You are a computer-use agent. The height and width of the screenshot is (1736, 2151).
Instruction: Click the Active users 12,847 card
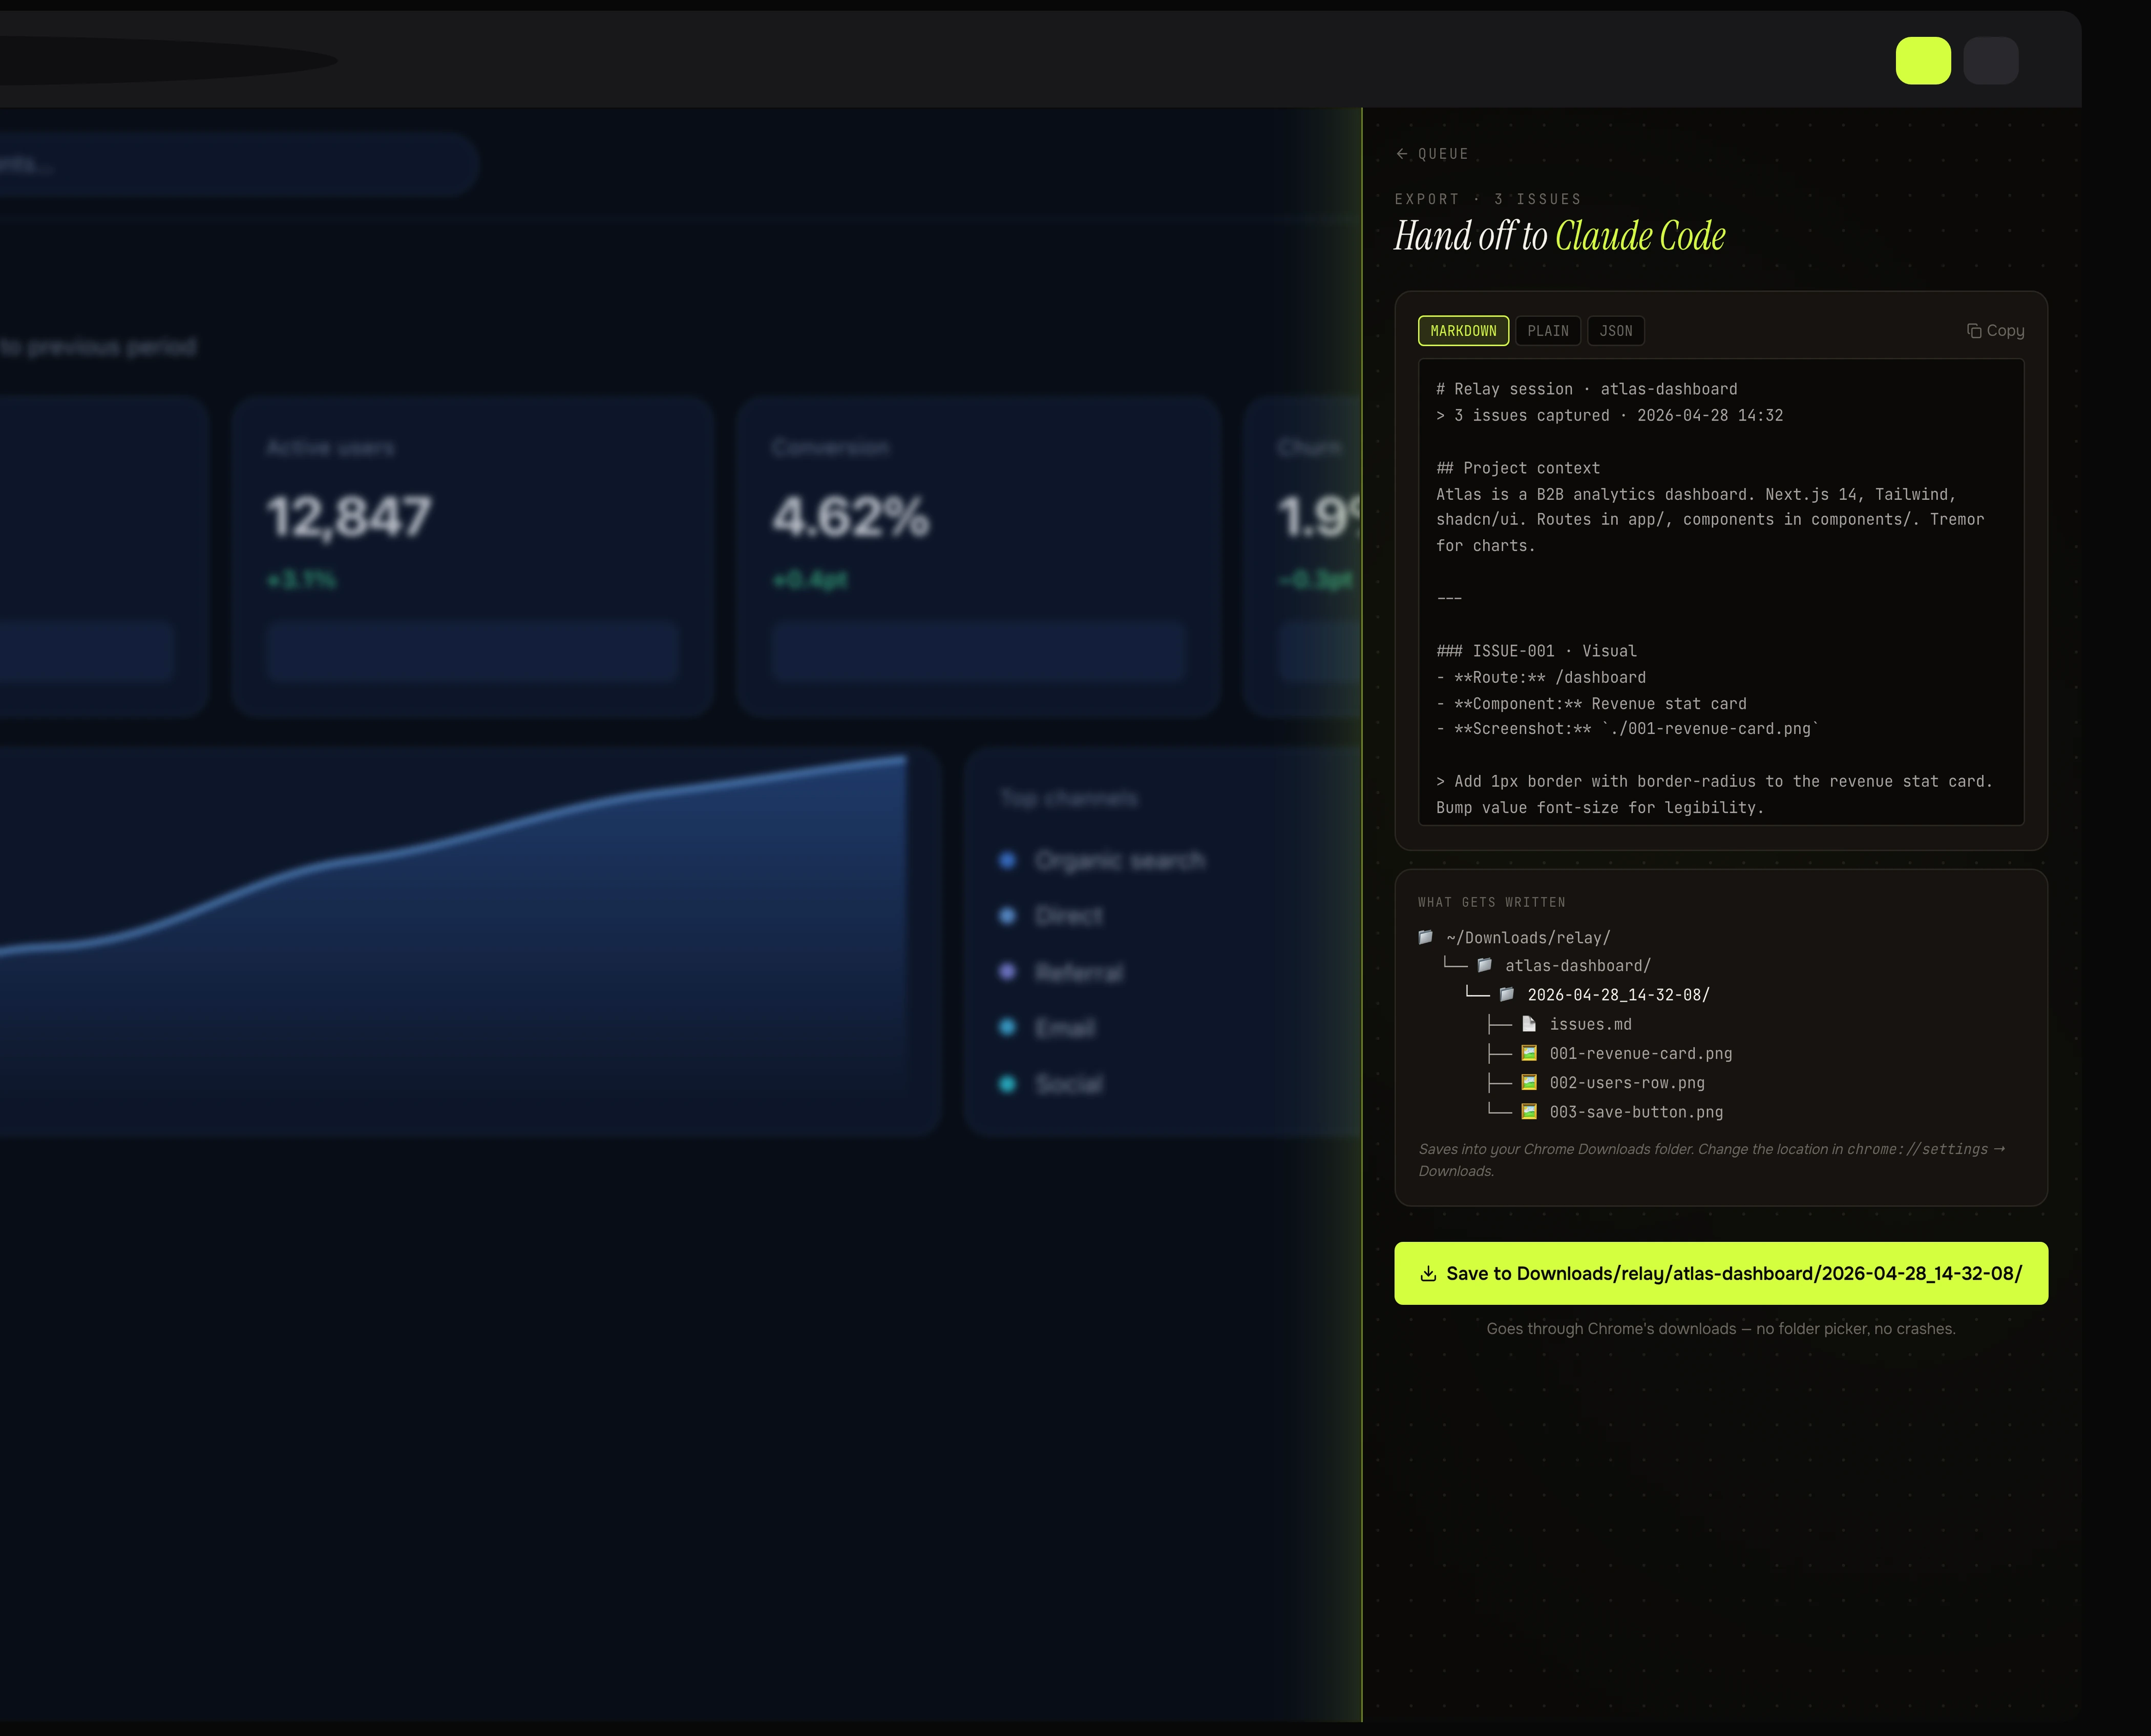[473, 556]
